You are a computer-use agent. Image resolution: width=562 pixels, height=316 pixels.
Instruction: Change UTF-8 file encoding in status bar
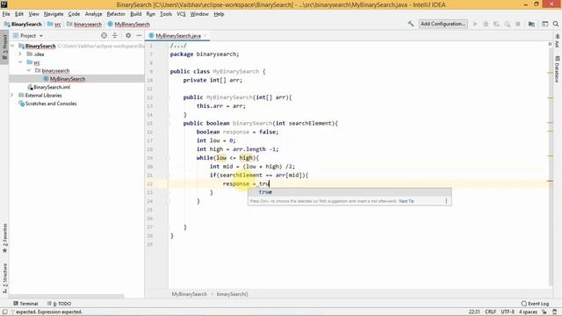click(508, 312)
